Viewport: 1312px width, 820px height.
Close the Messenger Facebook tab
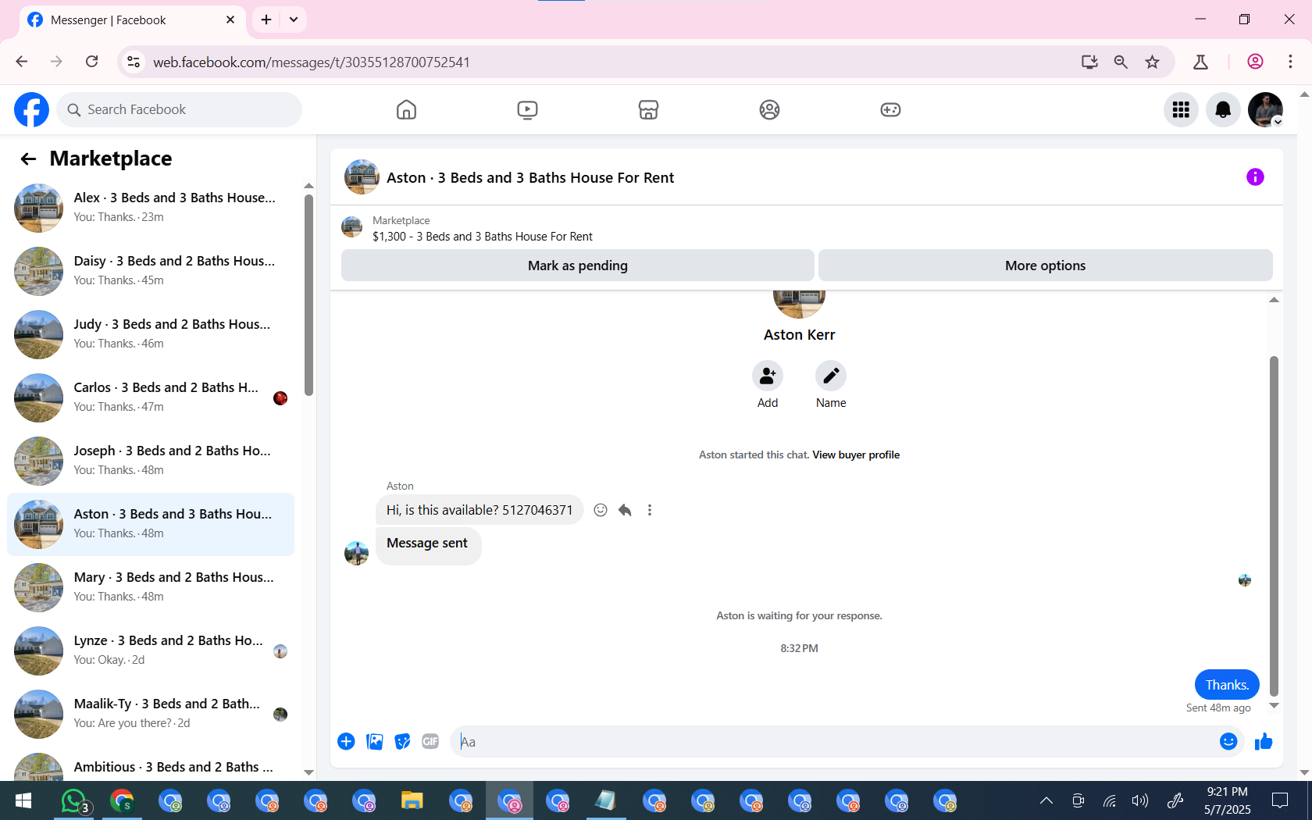pyautogui.click(x=230, y=20)
